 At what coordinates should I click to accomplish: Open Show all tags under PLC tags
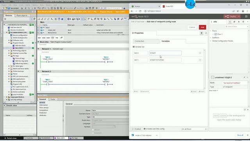coord(20,58)
